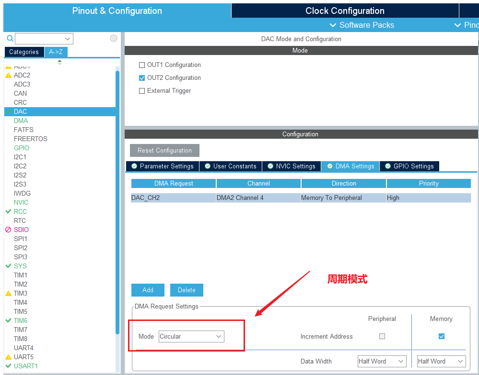Toggle Memory increment address checkbox
The width and height of the screenshot is (479, 375).
point(442,336)
